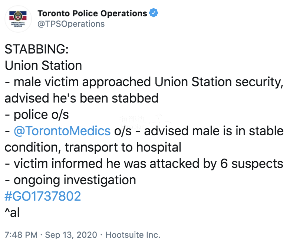The image size is (293, 243).
Task: Open the Toronto Police Operations profile avatar
Action: (x=18, y=19)
